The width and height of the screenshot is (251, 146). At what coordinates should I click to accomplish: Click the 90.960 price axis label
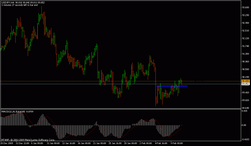[245, 61]
